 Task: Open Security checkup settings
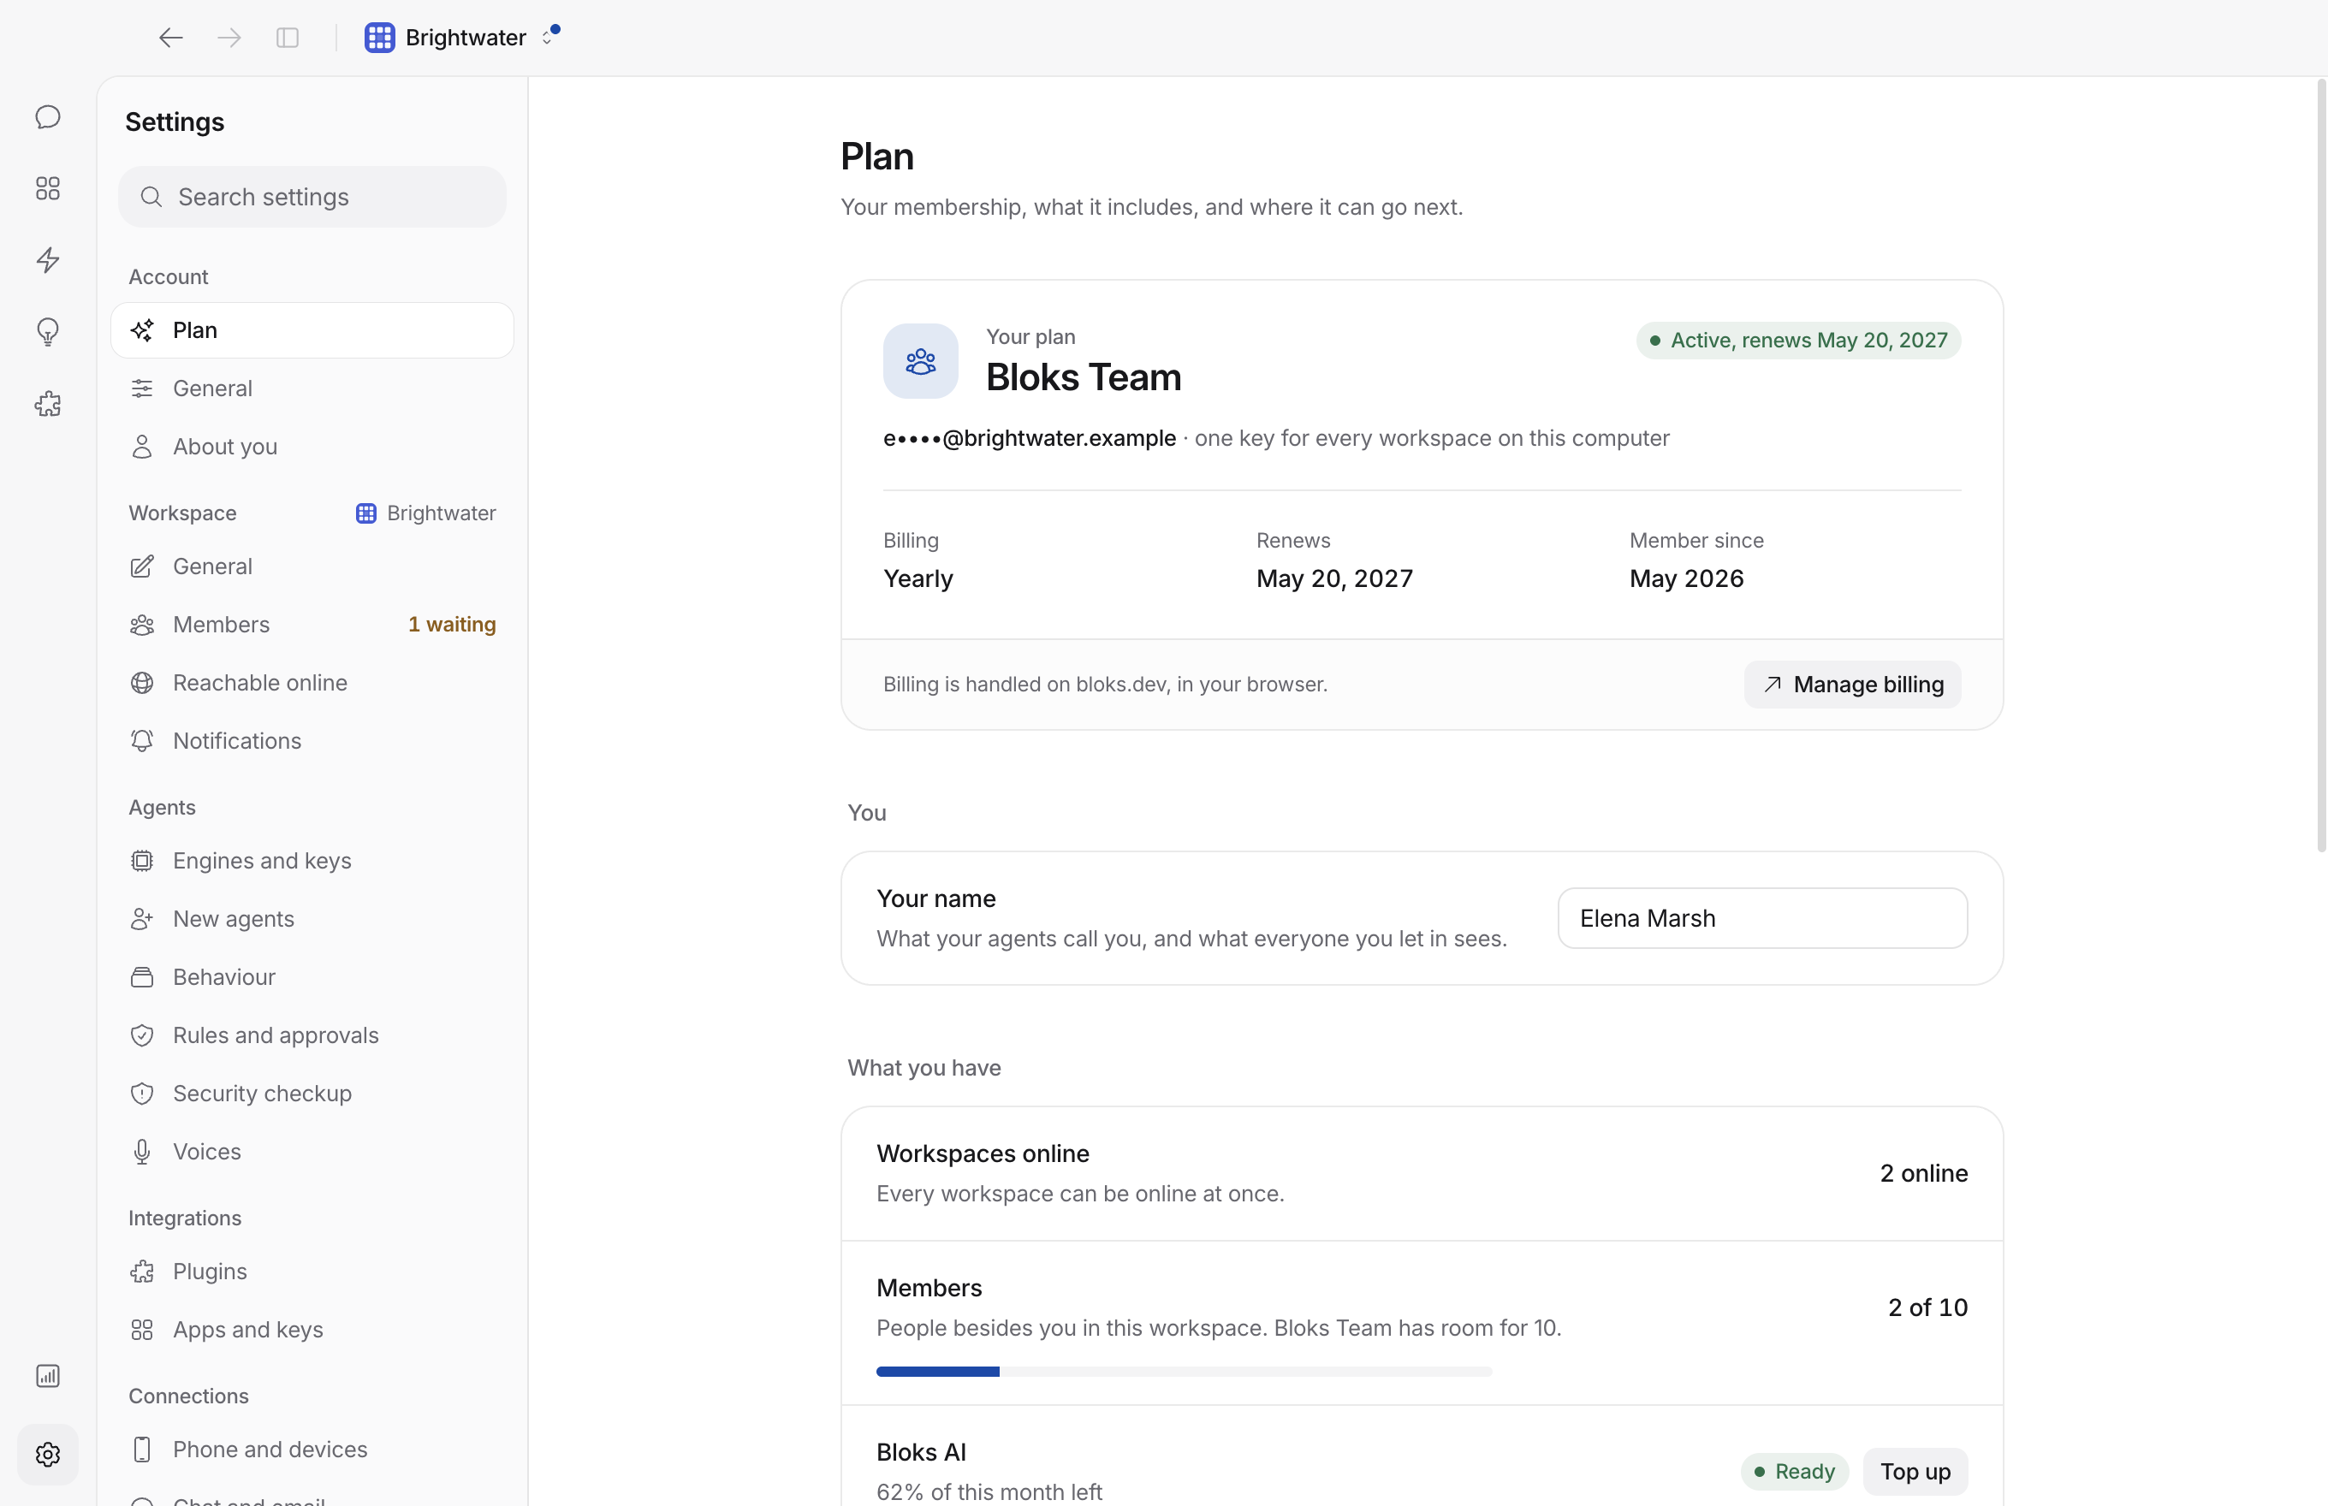point(312,1094)
